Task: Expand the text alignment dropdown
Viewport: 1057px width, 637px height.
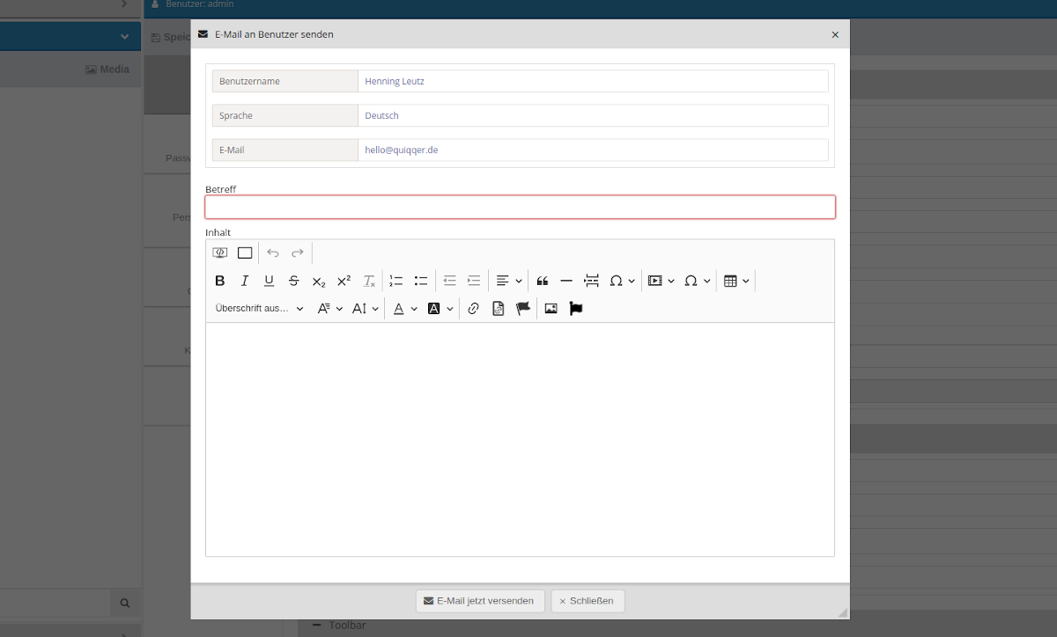Action: (508, 281)
